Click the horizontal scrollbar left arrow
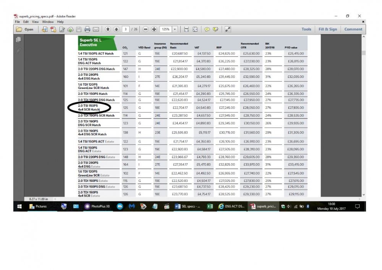This screenshot has height=270, width=382. click(55, 199)
